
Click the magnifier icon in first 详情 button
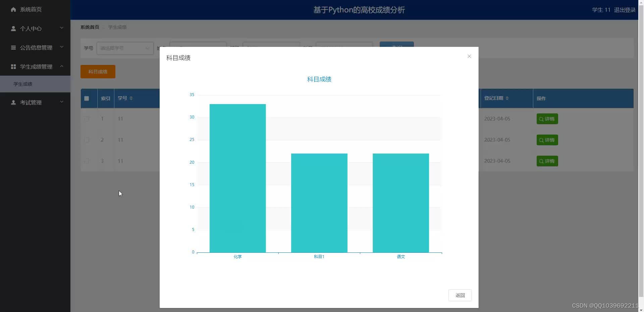541,119
